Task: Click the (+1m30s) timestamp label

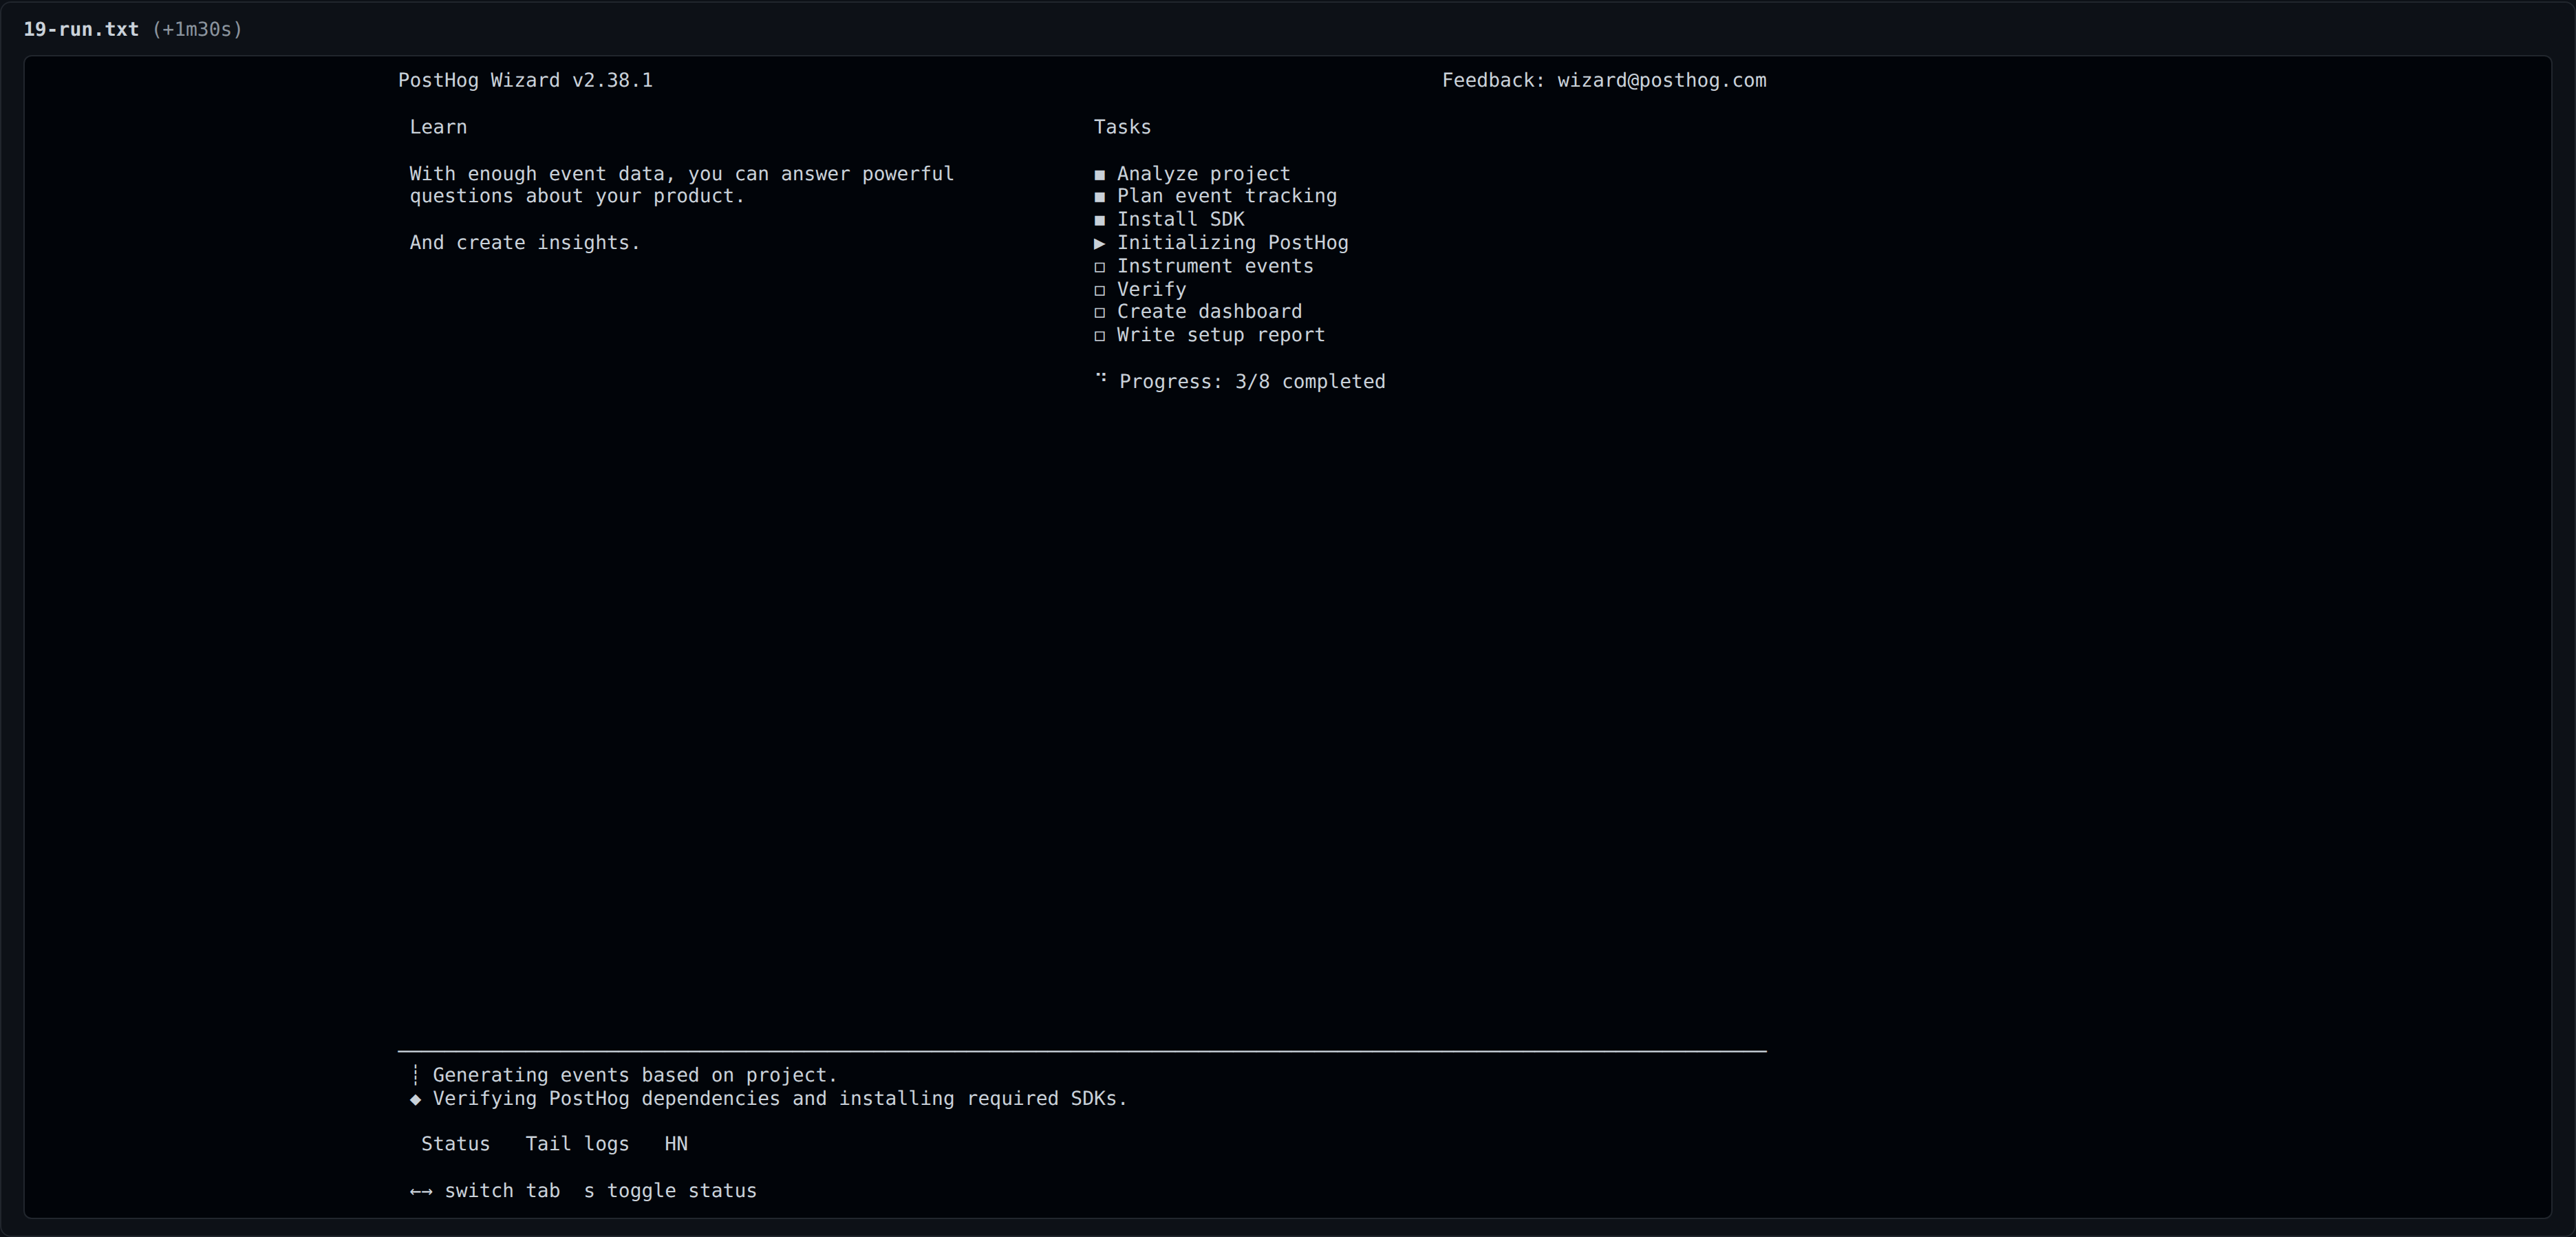Action: click(197, 29)
